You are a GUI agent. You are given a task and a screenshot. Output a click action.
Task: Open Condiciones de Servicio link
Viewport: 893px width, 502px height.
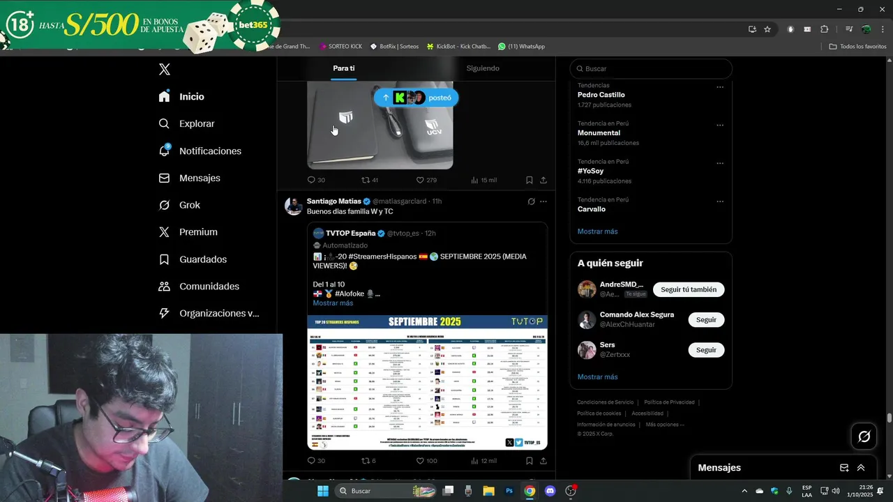(x=605, y=402)
